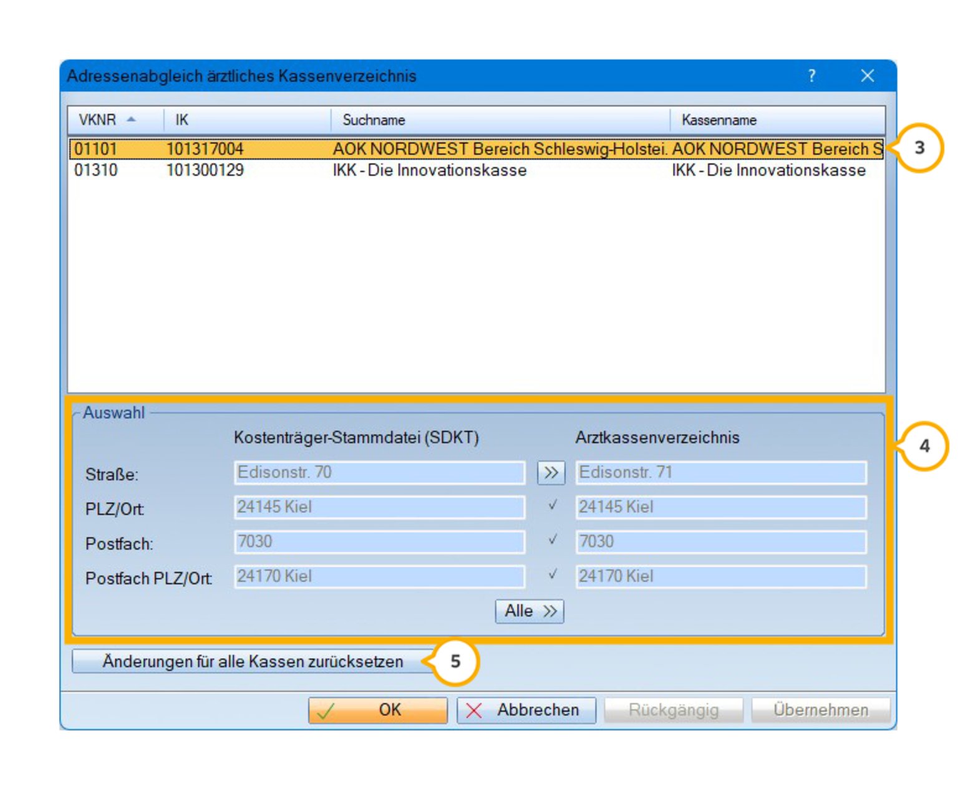Click the Alle transfer button

(530, 611)
